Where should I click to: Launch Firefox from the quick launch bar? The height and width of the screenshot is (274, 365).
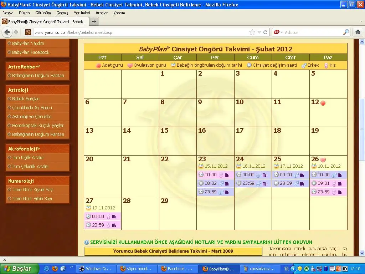[55, 269]
